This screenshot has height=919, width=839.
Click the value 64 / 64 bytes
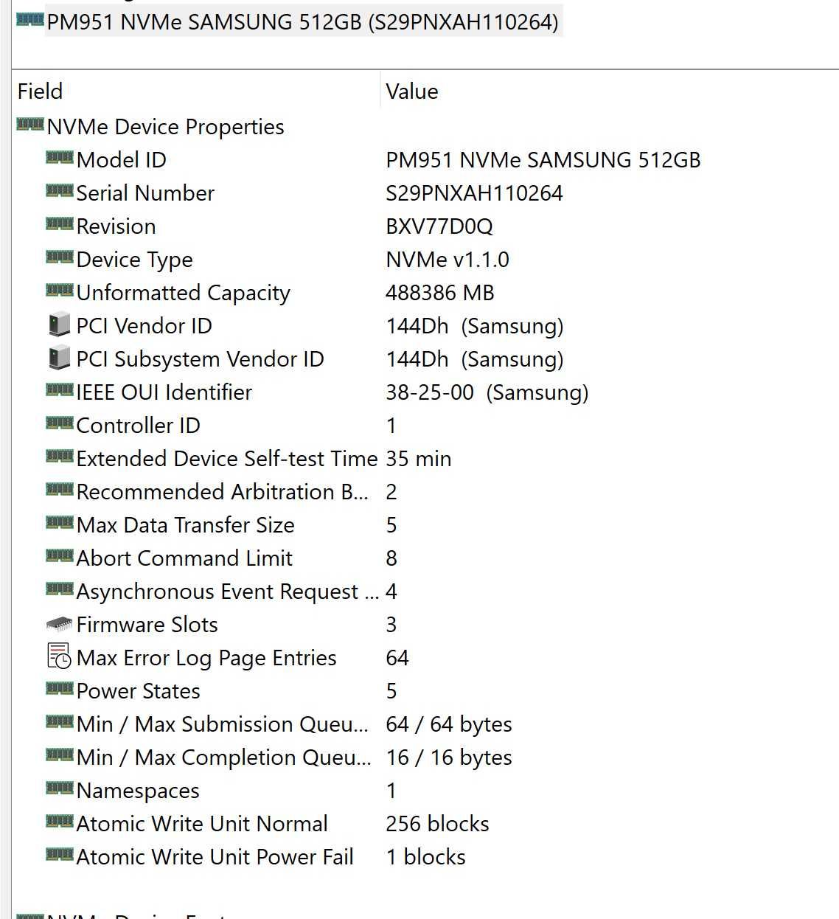(x=449, y=724)
